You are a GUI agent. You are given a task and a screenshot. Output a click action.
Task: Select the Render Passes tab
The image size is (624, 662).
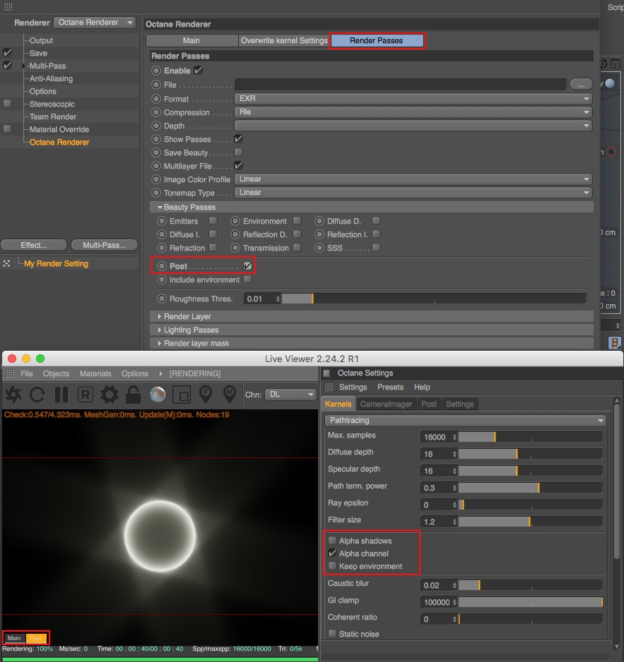[x=376, y=40]
